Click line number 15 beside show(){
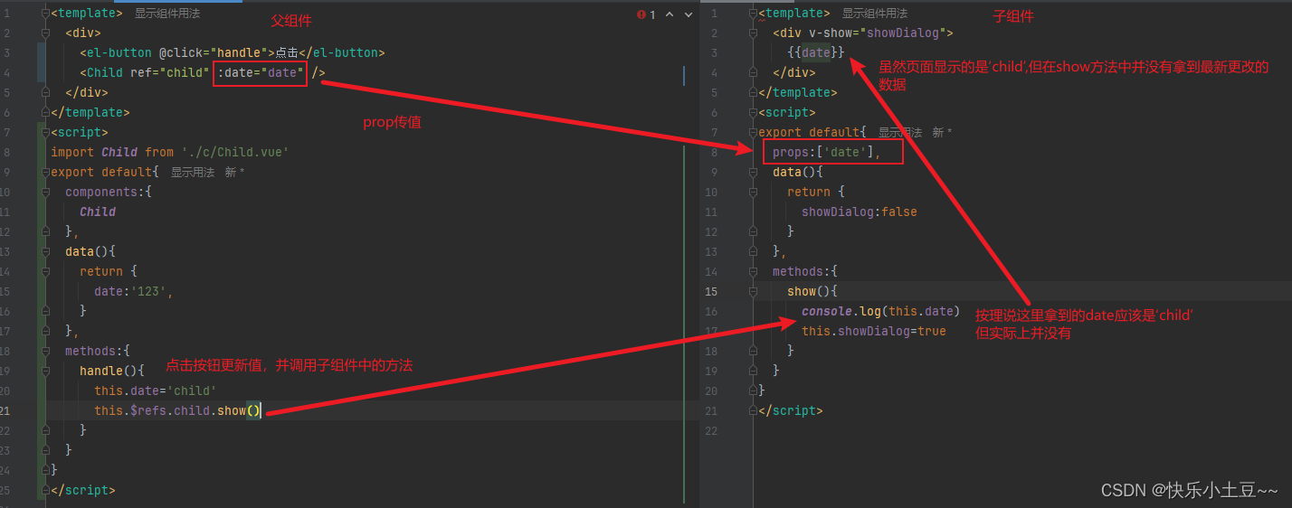Viewport: 1292px width, 508px height. click(x=711, y=291)
